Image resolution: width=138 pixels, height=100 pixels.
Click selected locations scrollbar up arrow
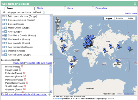(x=50, y=66)
